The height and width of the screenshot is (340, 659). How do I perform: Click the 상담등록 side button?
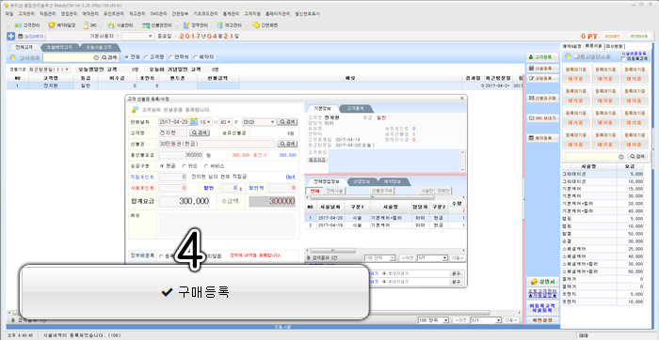542,78
